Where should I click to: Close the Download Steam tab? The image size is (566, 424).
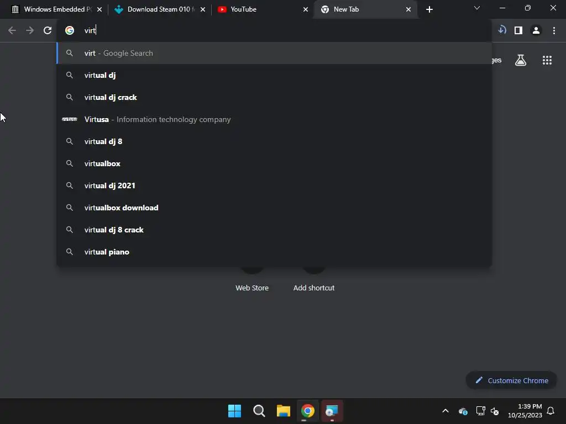coord(203,9)
